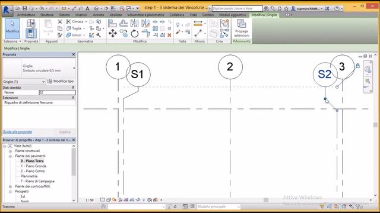Open the help question mark icon

(337, 8)
